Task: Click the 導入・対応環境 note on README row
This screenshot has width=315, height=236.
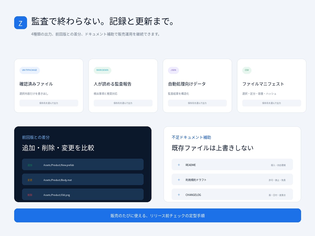Action: tap(278, 165)
